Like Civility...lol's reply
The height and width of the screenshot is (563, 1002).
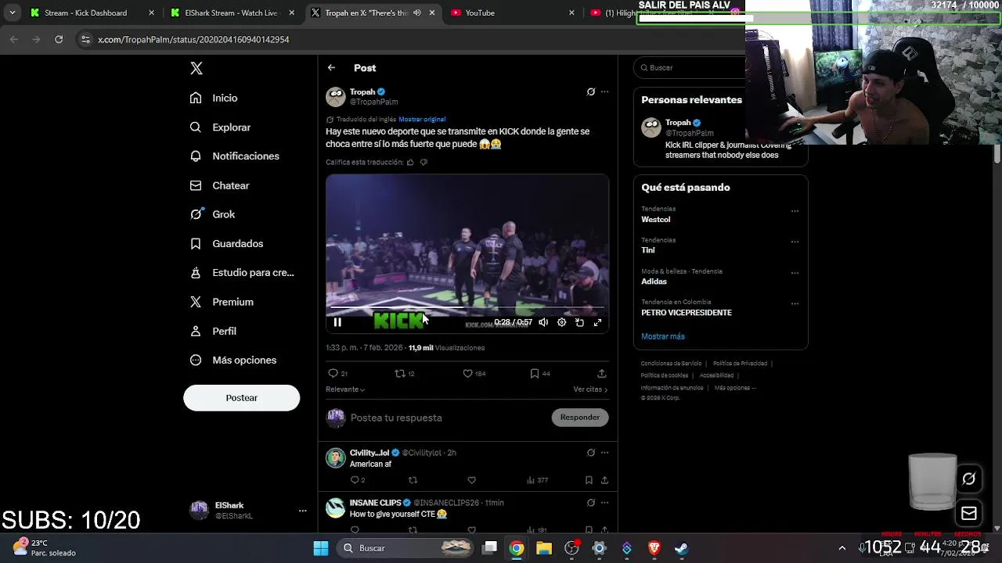471,480
